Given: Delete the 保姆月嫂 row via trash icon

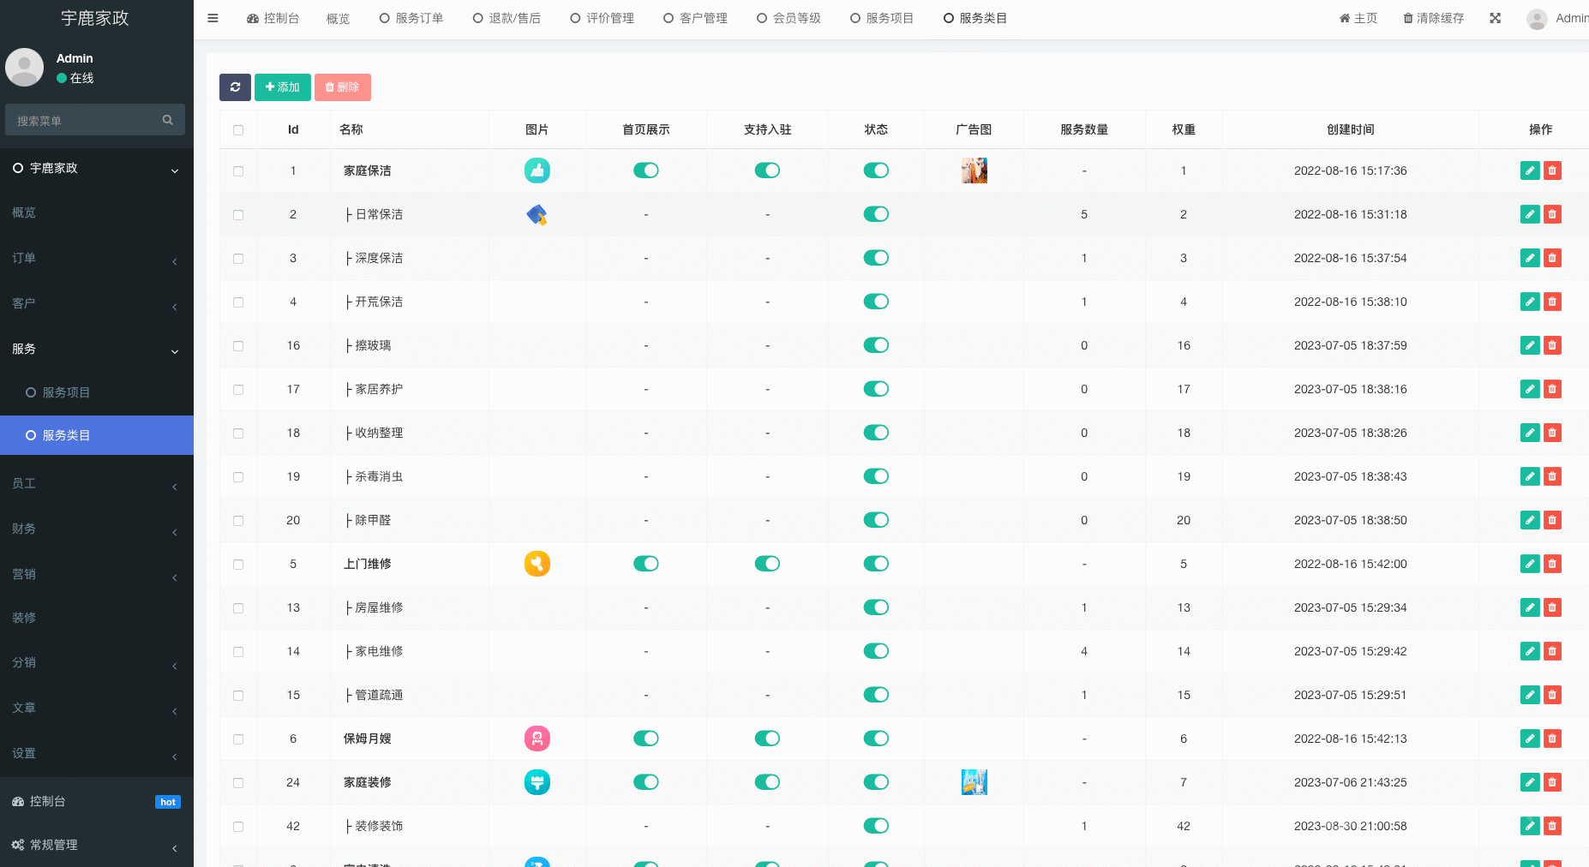Looking at the screenshot, I should point(1551,738).
